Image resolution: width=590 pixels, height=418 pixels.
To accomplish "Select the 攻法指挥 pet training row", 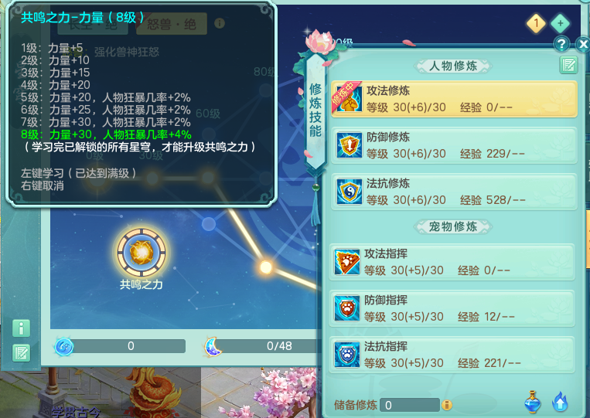I will pos(452,262).
